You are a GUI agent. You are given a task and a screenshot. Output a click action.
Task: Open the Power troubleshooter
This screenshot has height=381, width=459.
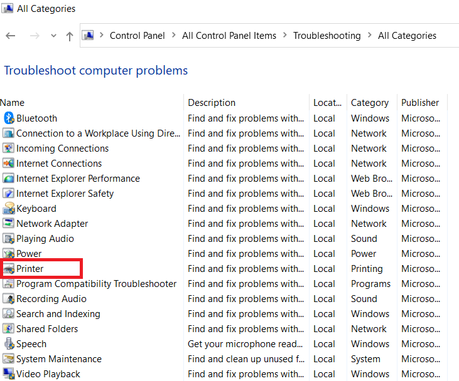(x=29, y=254)
